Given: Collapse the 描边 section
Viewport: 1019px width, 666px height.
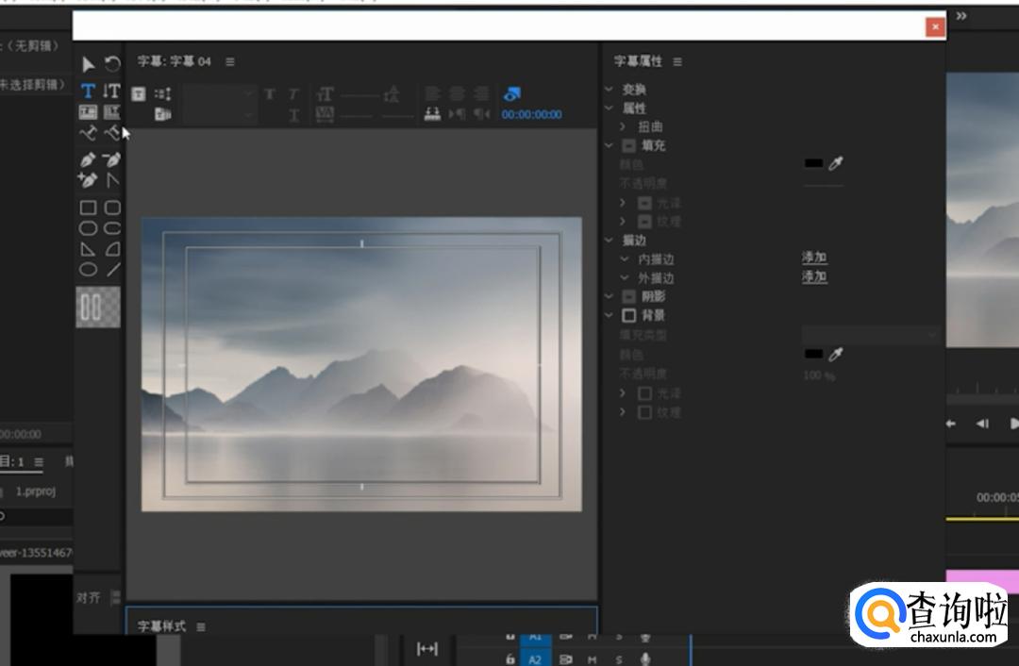Looking at the screenshot, I should pyautogui.click(x=610, y=241).
